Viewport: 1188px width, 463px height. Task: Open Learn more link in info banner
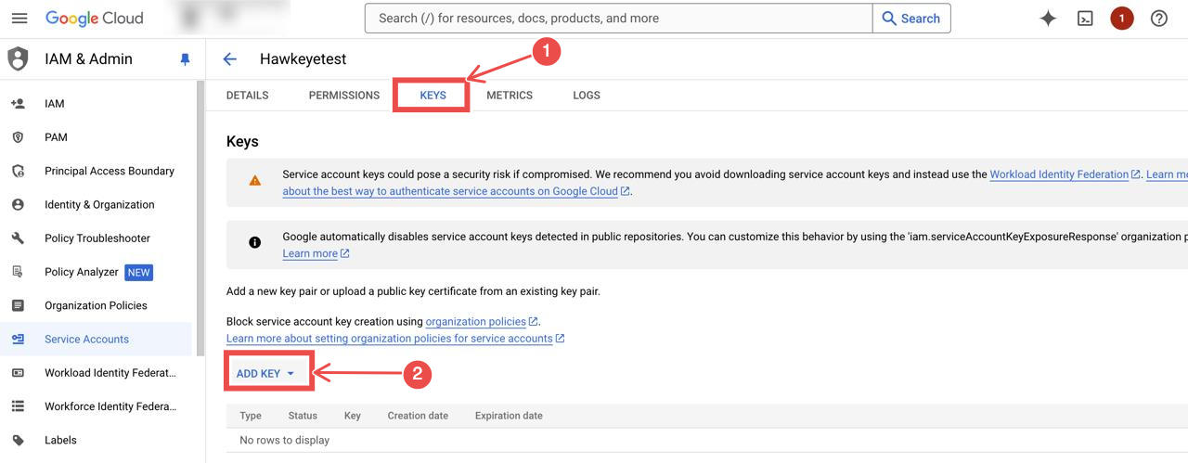click(x=310, y=253)
